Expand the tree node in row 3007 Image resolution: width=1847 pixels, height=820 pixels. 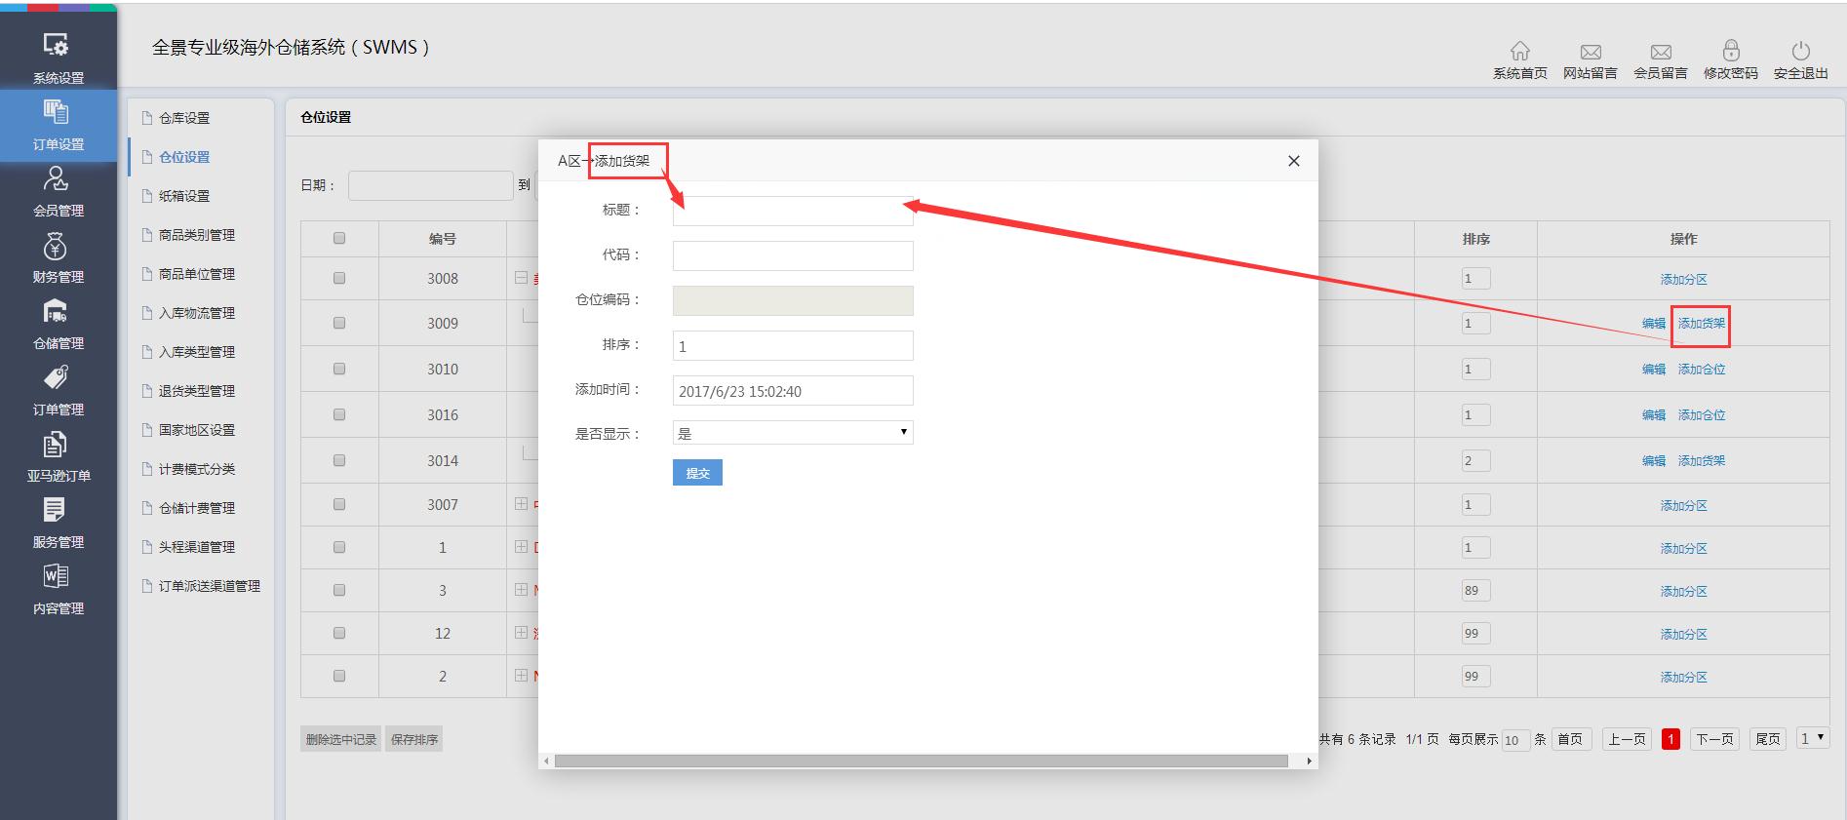(x=521, y=504)
